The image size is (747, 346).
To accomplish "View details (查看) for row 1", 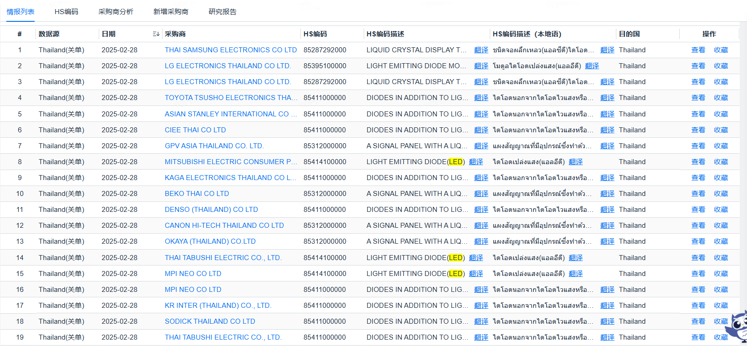I will (698, 50).
